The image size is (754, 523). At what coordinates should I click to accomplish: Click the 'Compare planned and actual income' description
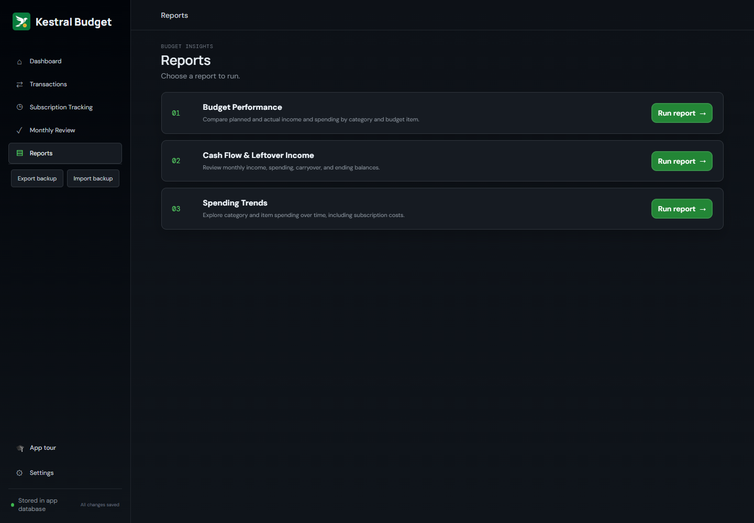click(311, 119)
